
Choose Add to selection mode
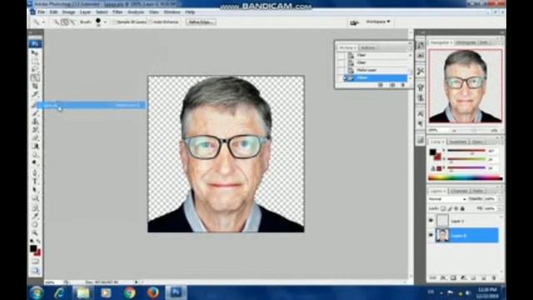[x=65, y=22]
